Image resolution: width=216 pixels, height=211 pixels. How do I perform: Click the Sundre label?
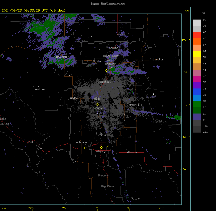coord(73,98)
